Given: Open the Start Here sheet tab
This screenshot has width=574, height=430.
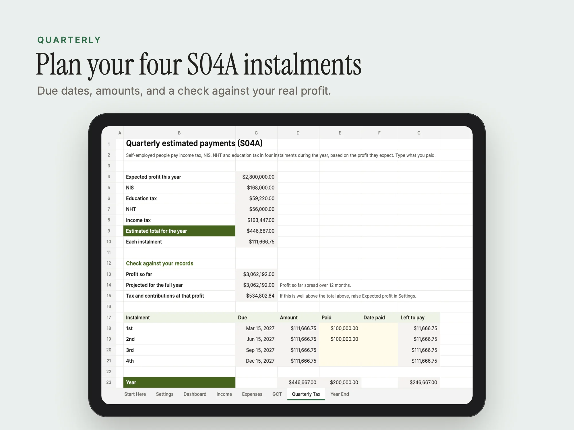Looking at the screenshot, I should (135, 394).
